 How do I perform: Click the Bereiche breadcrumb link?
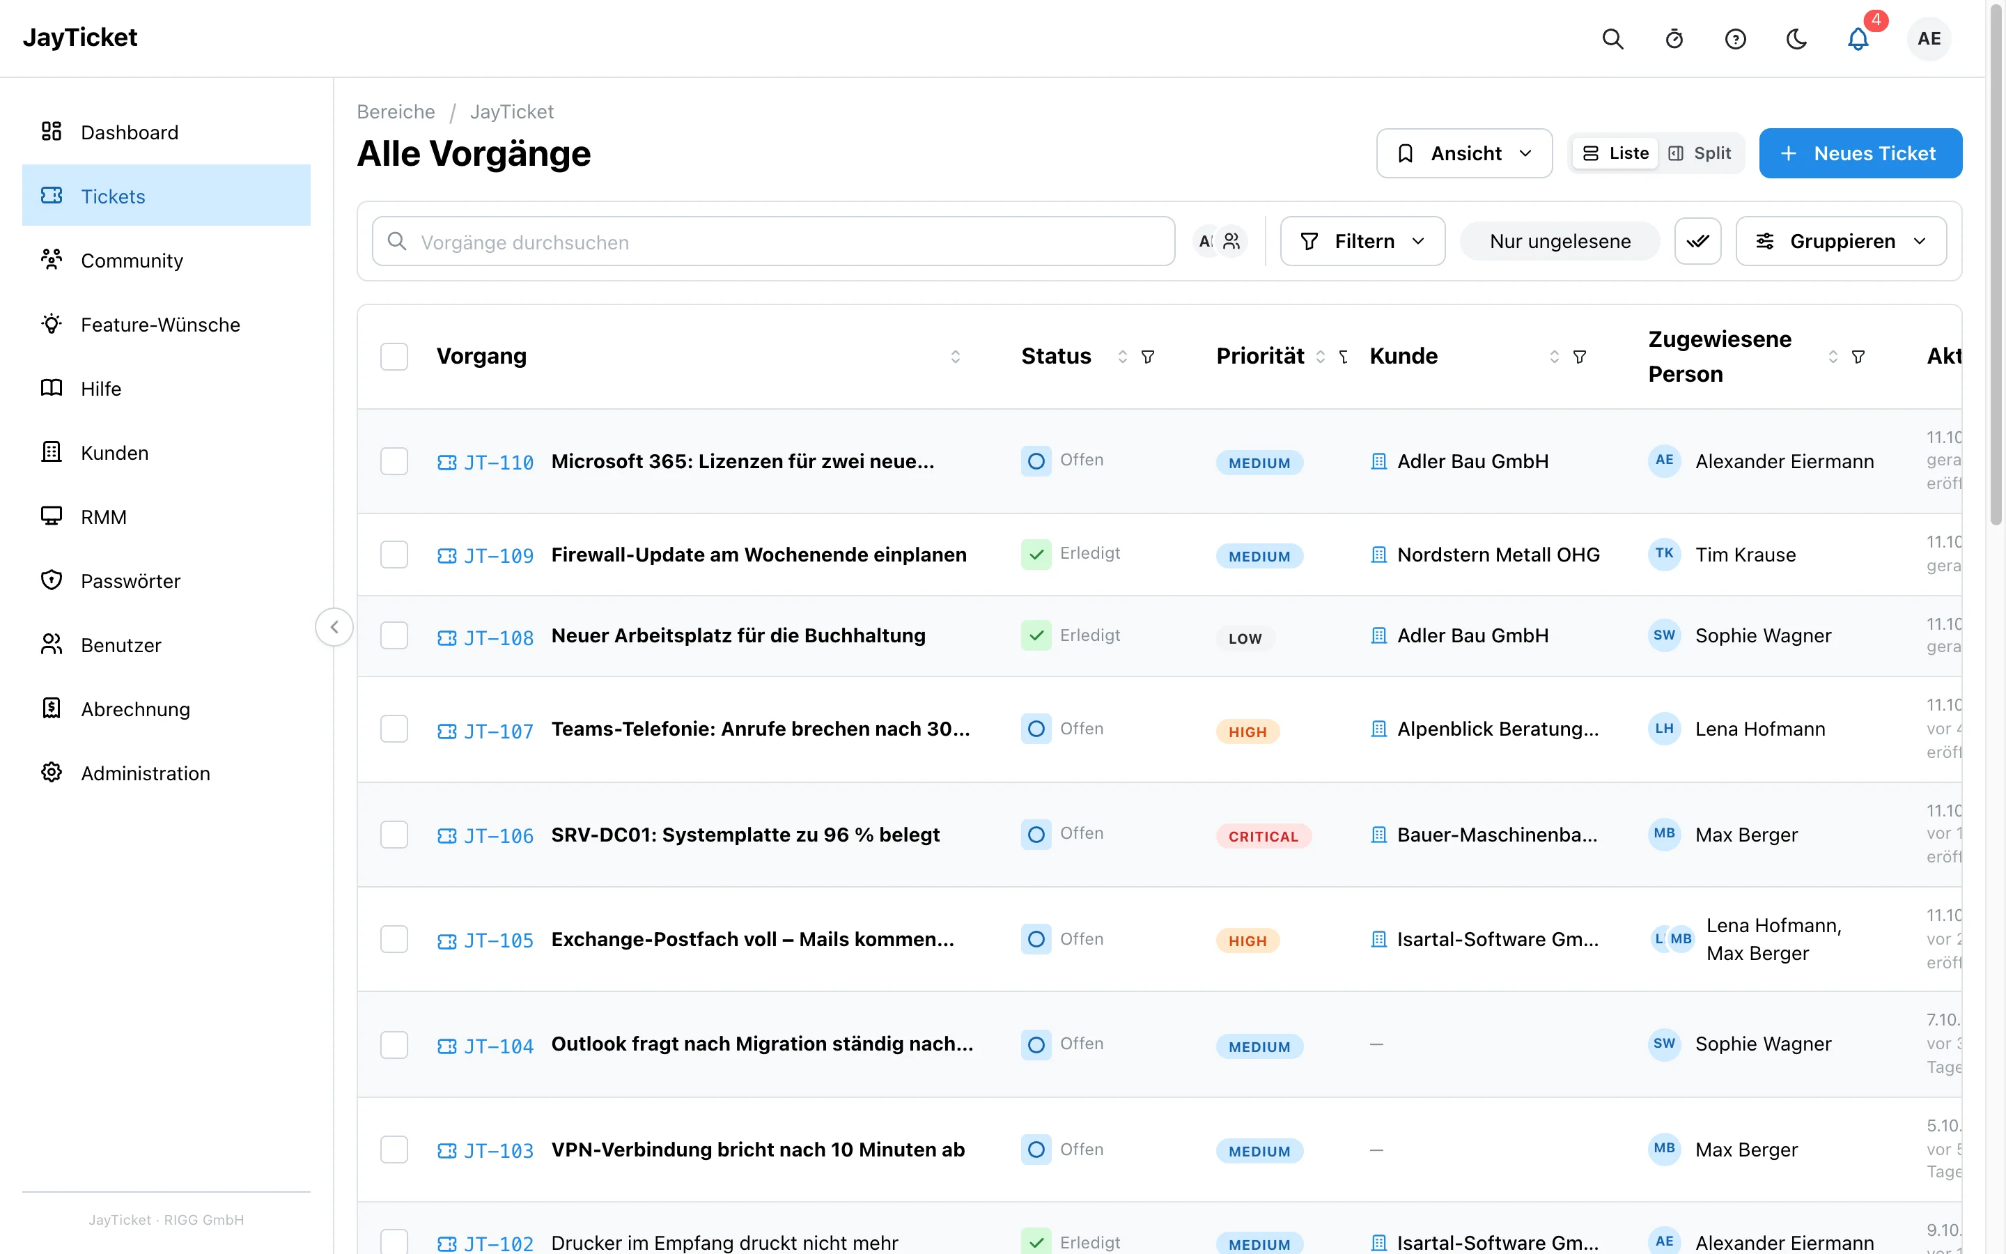point(396,112)
